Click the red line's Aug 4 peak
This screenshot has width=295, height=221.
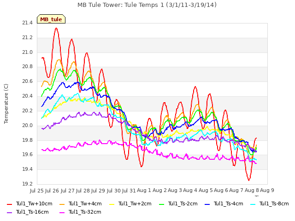(195, 87)
